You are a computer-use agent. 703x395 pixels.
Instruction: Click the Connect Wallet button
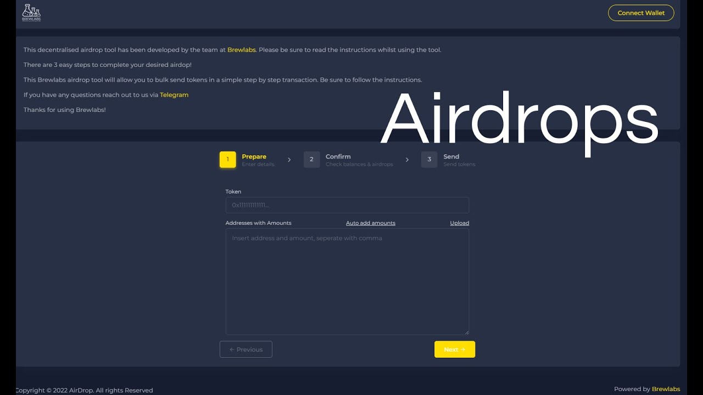[x=641, y=13]
